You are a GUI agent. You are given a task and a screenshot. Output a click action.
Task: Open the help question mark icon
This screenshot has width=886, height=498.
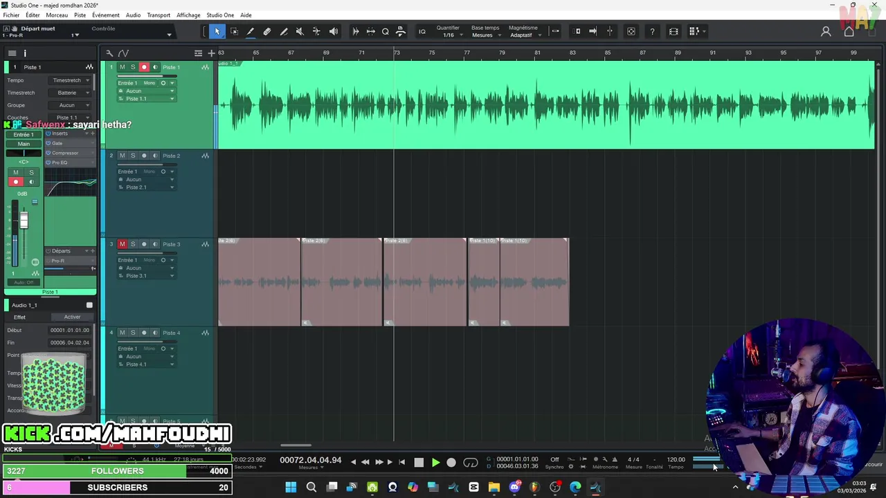click(652, 31)
